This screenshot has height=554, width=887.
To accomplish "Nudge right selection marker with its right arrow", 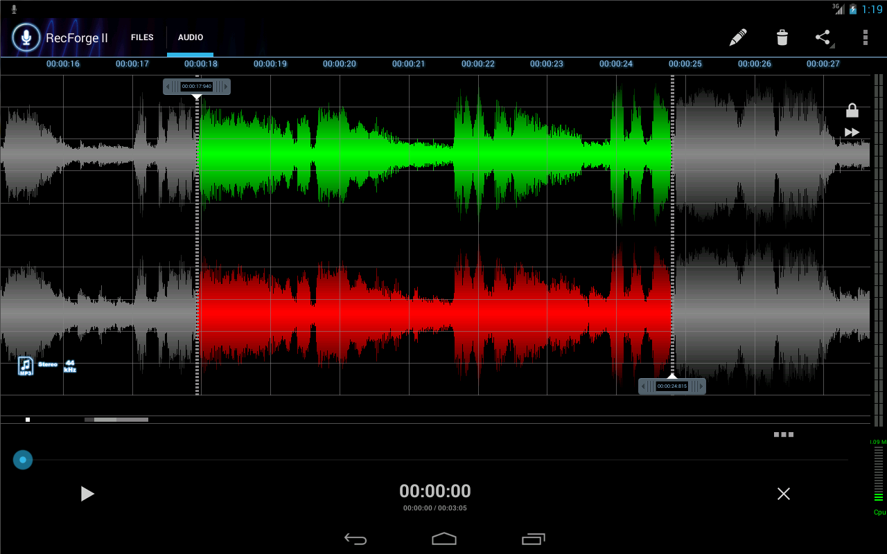I will (x=700, y=386).
